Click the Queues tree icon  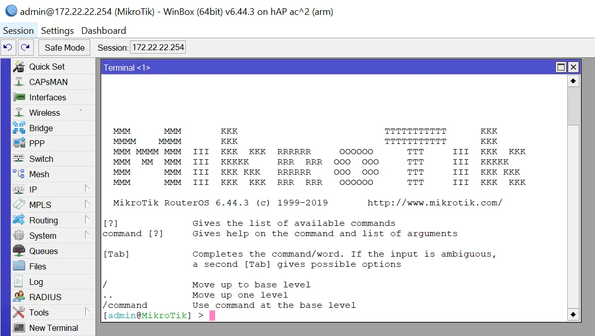(x=19, y=250)
